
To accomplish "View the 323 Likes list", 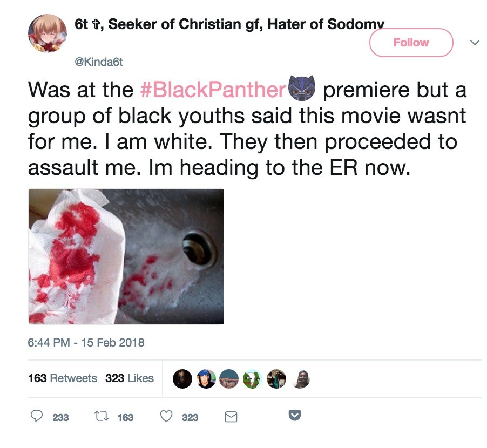I will tap(130, 378).
